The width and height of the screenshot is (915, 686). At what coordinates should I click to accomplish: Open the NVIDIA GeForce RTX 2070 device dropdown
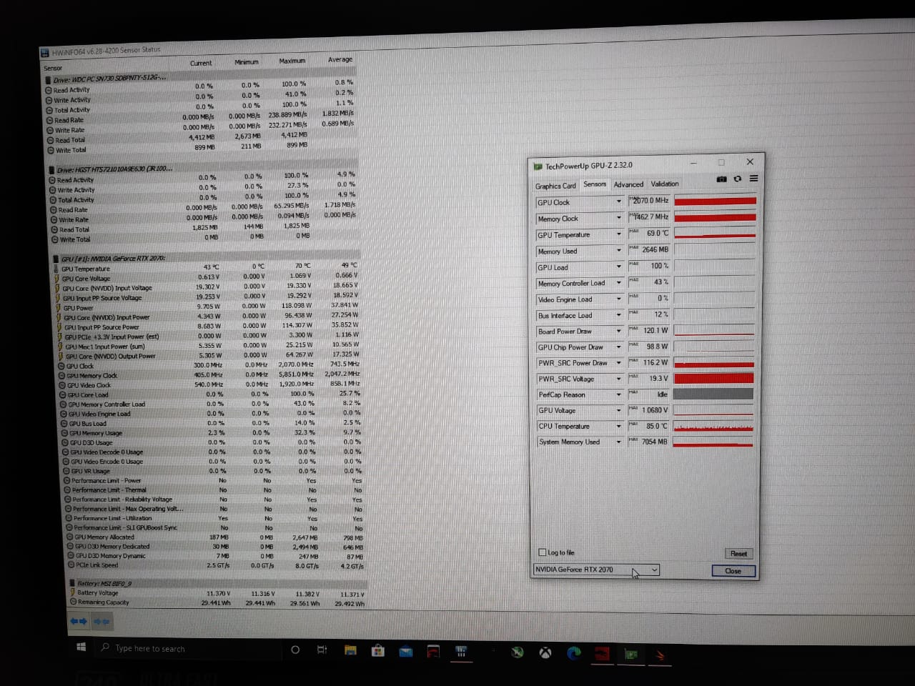tap(596, 570)
